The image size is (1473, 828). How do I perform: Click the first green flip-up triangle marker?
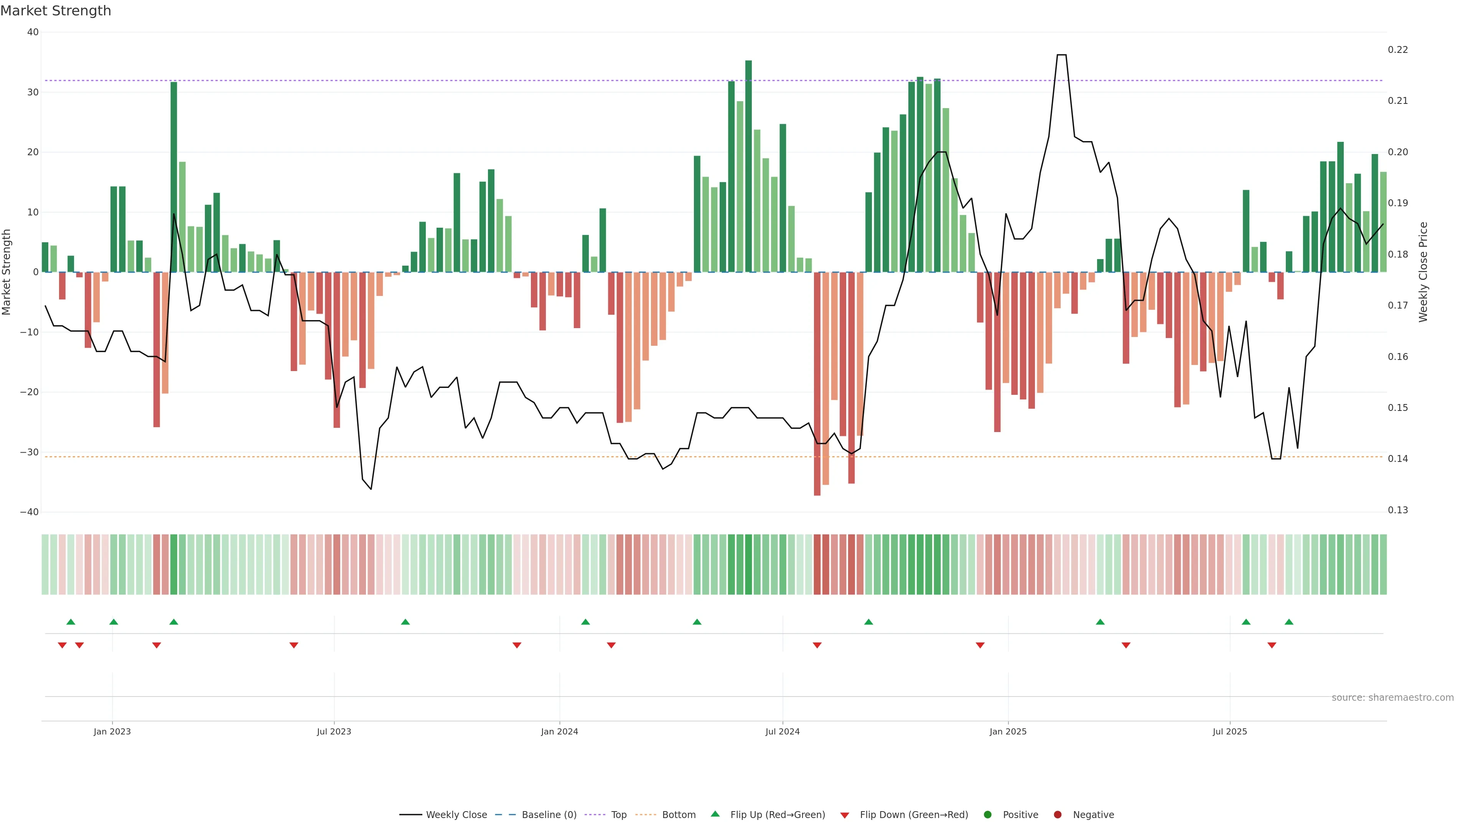(x=71, y=622)
